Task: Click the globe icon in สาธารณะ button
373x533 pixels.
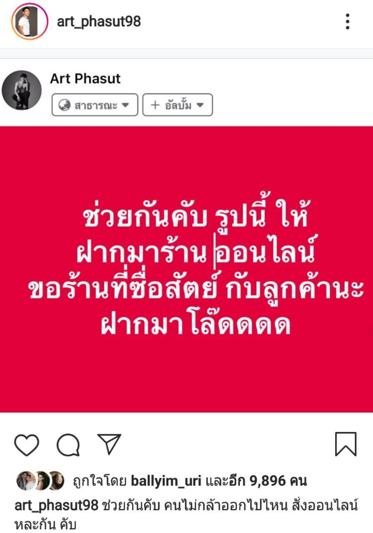Action: tap(64, 105)
